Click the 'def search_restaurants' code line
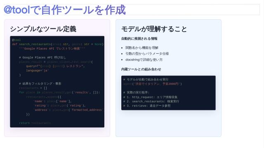 coord(58,44)
